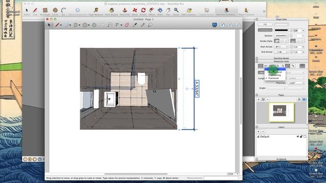The image size is (326, 183).
Task: Expand the SketchUp Model panel
Action: pos(257,58)
